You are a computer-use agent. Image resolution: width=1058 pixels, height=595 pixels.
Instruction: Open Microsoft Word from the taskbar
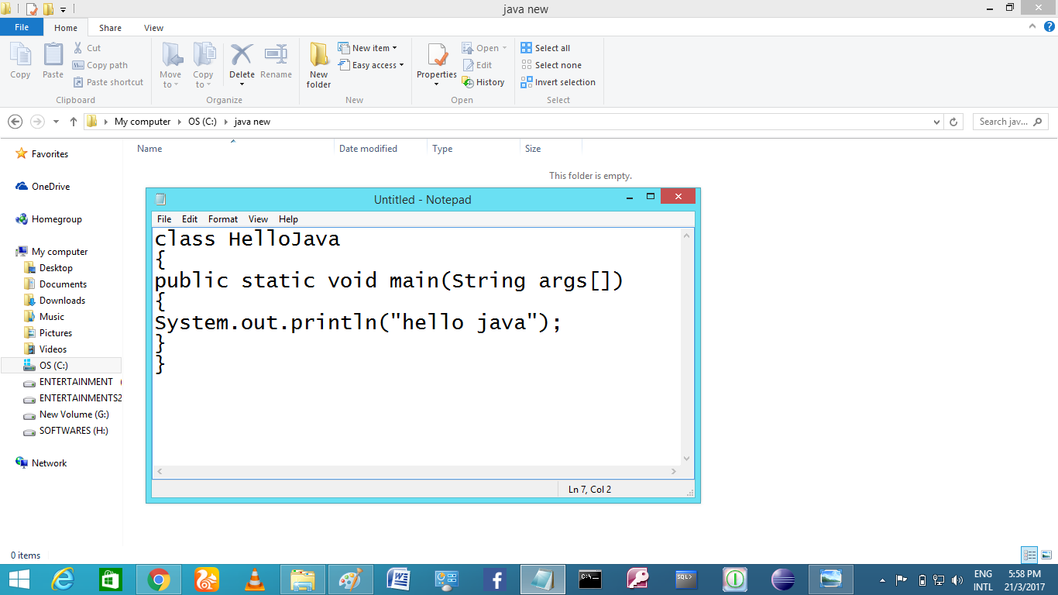point(398,579)
